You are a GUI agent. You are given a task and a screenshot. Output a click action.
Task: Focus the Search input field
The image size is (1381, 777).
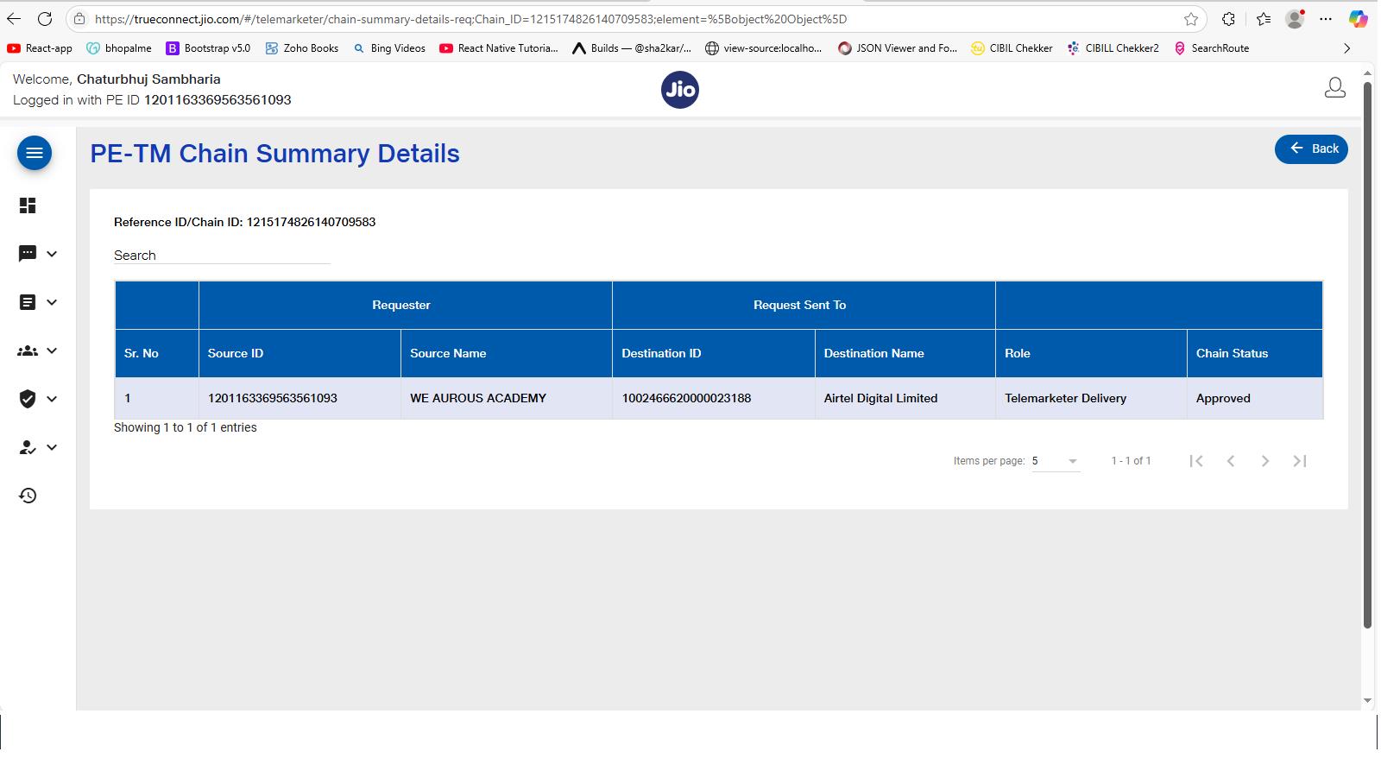(222, 256)
